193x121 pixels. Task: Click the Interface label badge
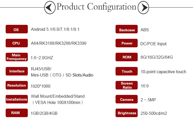[x=17, y=71]
